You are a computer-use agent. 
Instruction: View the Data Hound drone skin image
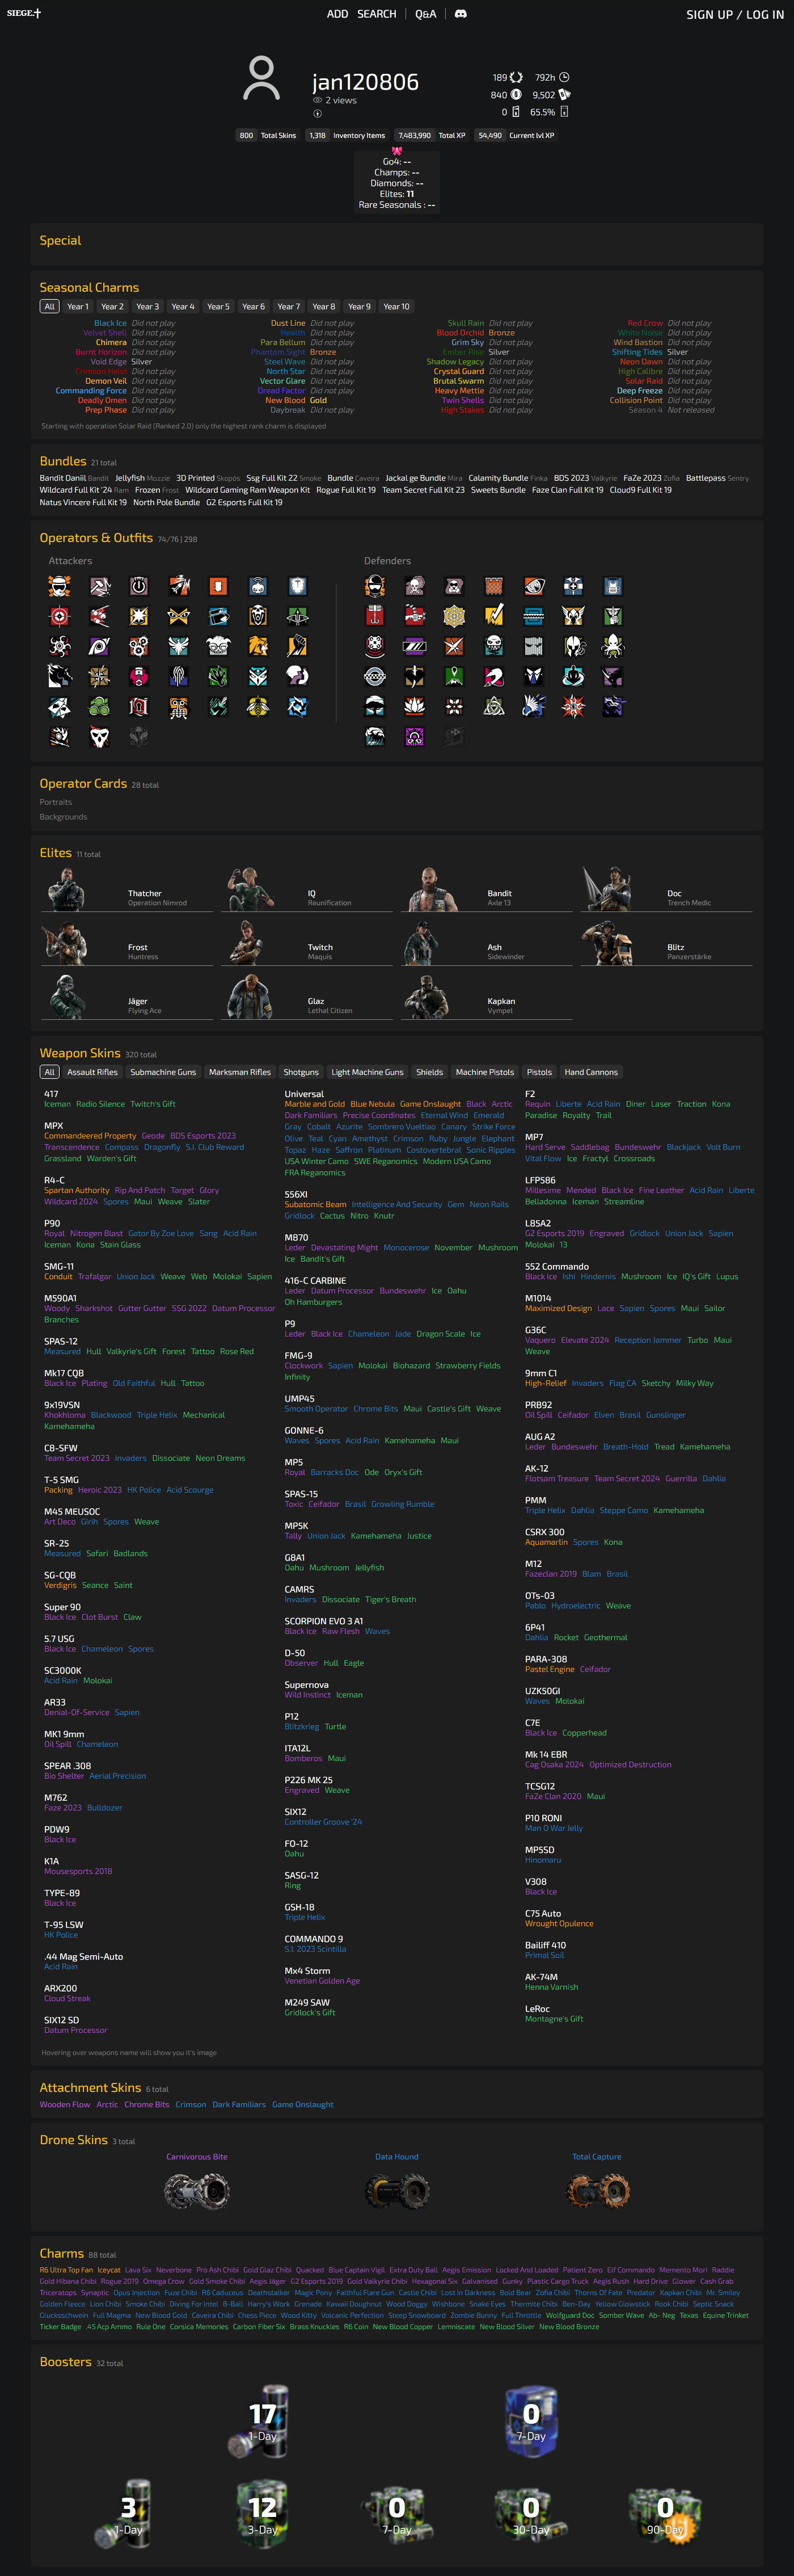pos(396,2192)
